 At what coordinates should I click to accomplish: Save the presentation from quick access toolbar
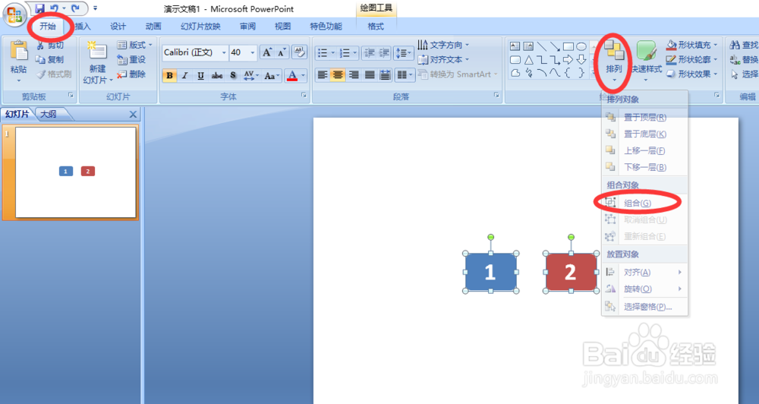(39, 8)
